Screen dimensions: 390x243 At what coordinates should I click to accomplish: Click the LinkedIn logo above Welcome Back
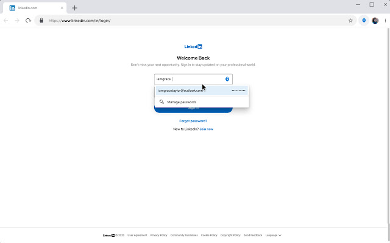click(x=193, y=46)
